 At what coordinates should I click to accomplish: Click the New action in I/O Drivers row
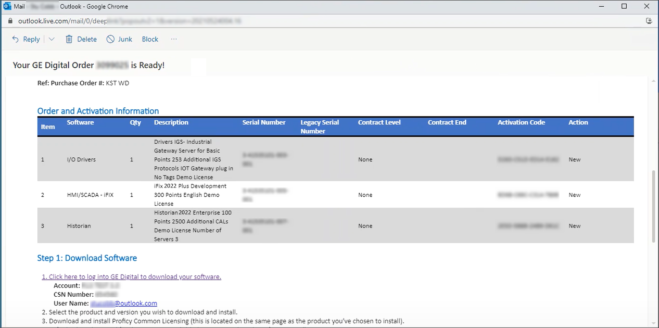[x=575, y=159]
